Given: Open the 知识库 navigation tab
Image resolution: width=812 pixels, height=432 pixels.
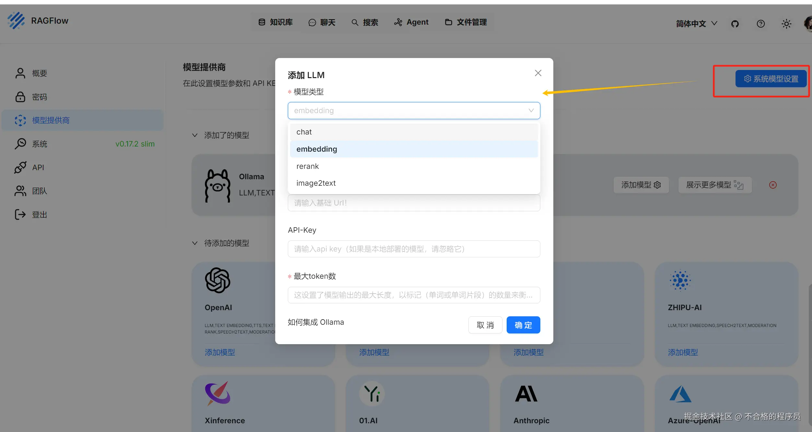Looking at the screenshot, I should pyautogui.click(x=276, y=22).
